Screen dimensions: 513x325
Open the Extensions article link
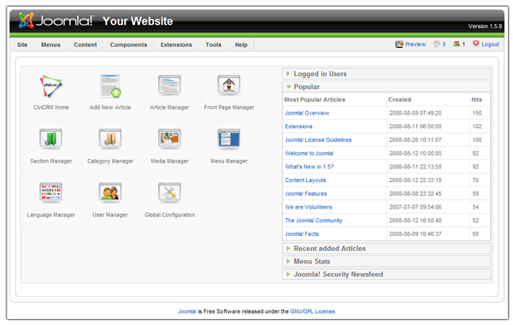(x=298, y=127)
